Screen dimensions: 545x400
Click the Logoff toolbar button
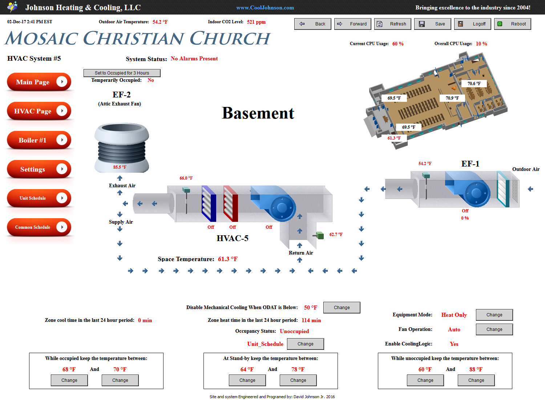click(x=472, y=24)
